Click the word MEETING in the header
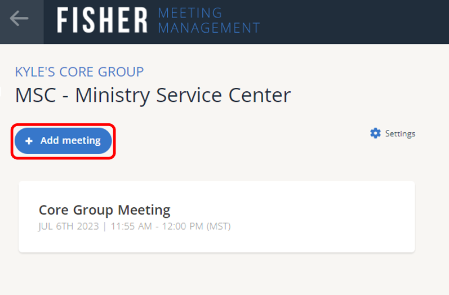The width and height of the screenshot is (449, 295). pos(190,13)
